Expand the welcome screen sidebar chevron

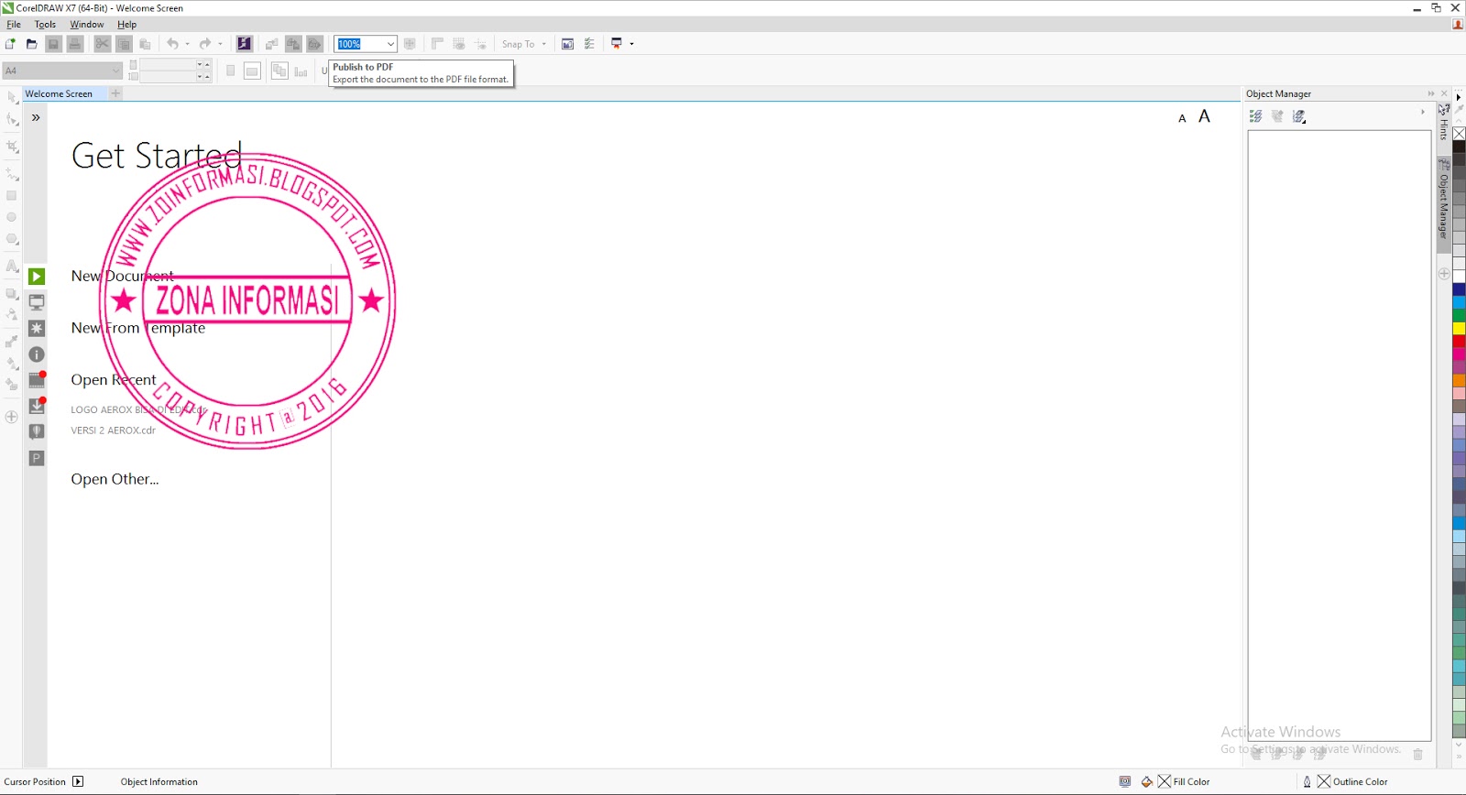(x=36, y=117)
